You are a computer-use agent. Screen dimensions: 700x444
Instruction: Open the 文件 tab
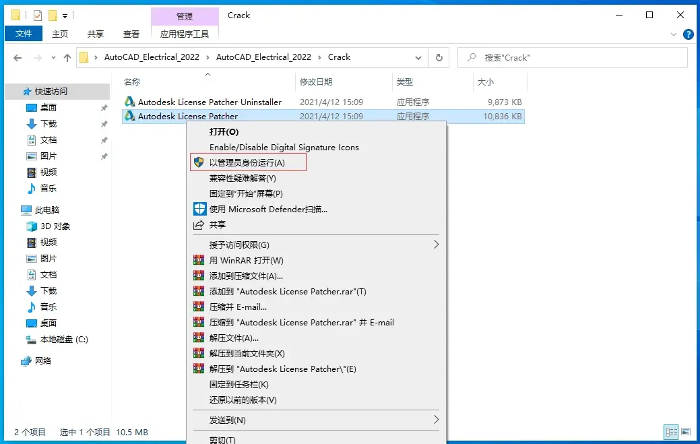pos(23,34)
